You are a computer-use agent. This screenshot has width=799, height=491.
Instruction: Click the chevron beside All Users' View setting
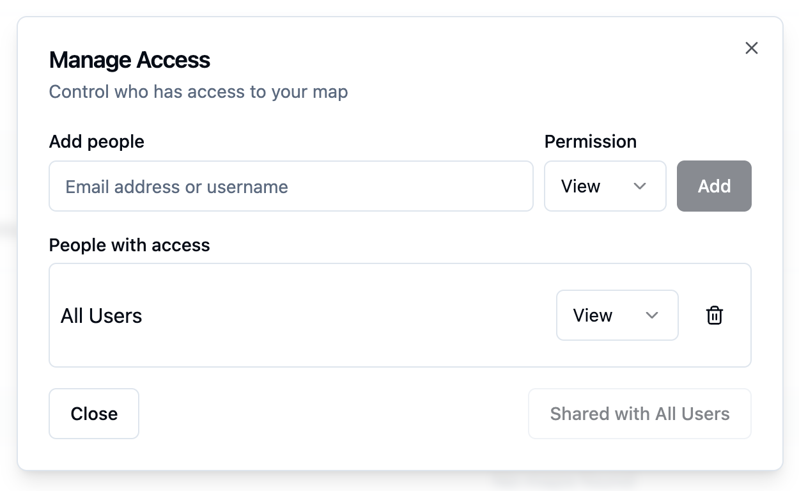click(652, 315)
